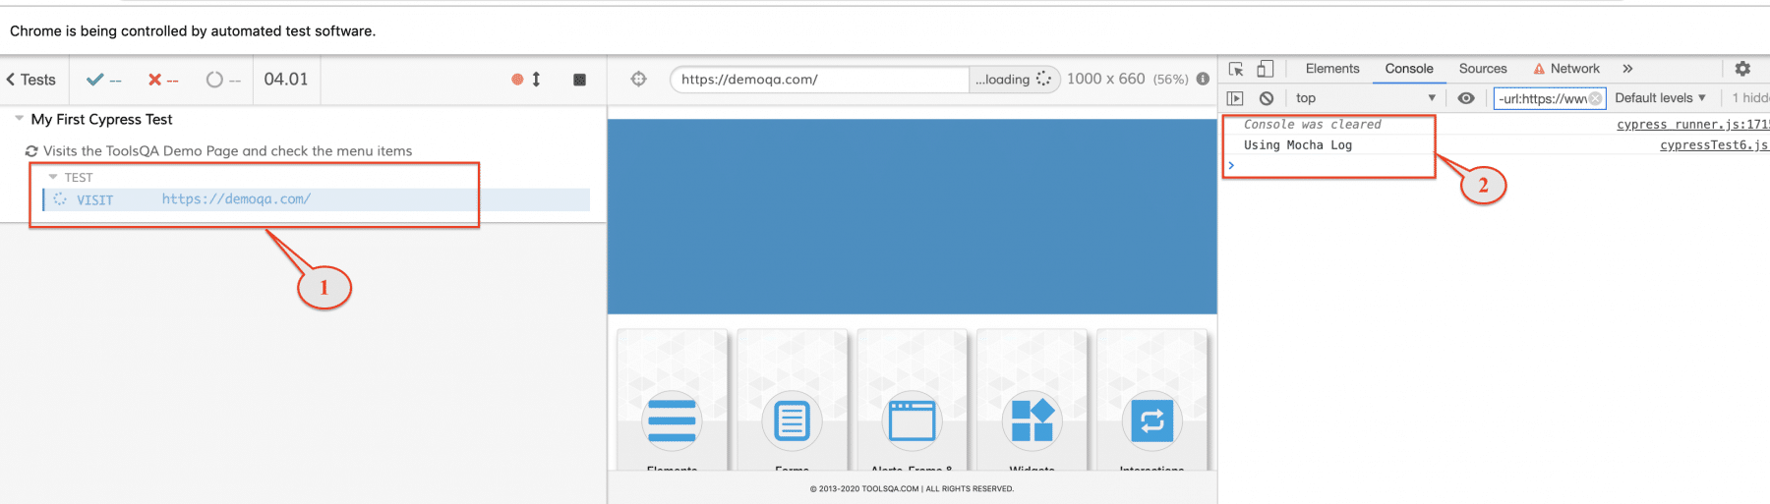Screen dimensions: 1770x504
Task: Activate DevTools inspect element picker
Action: 1236,69
